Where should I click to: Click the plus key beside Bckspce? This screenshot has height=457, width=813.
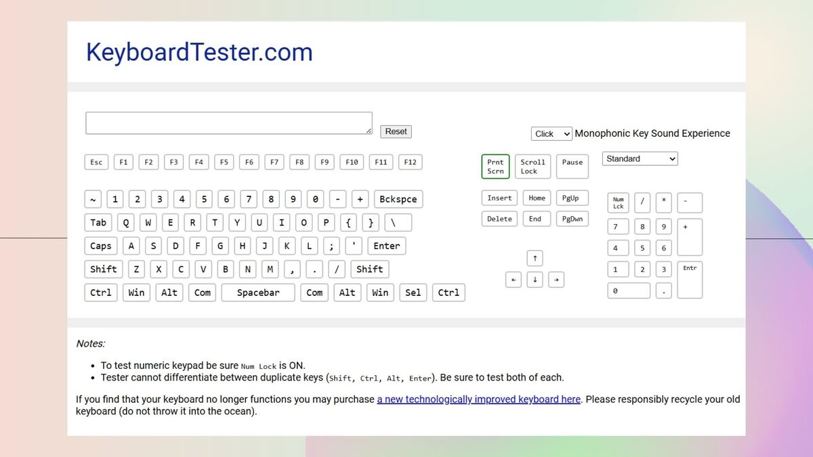coord(360,199)
